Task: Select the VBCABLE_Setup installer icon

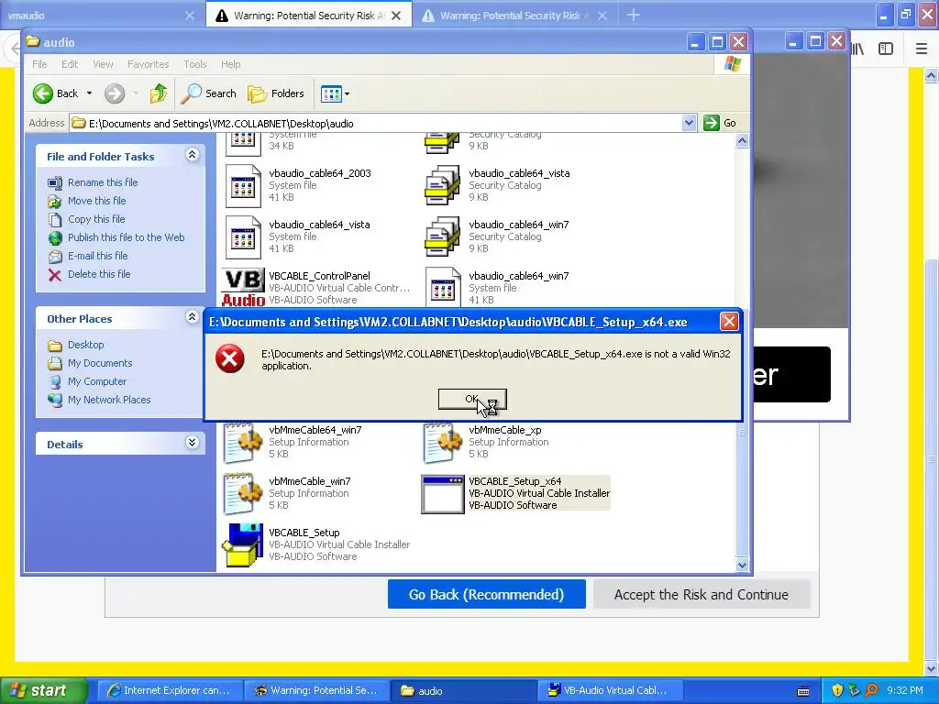Action: coord(243,544)
